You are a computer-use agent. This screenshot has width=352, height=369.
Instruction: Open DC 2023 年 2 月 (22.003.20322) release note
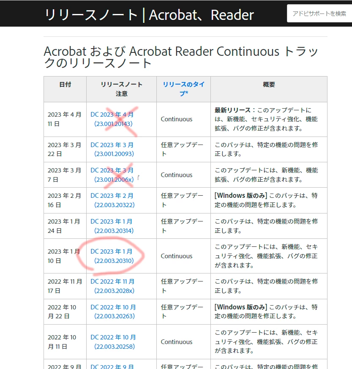tap(112, 200)
